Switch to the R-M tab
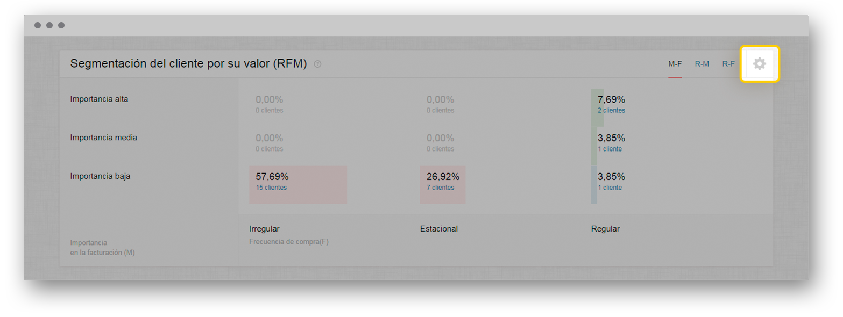The image size is (843, 317). [702, 64]
